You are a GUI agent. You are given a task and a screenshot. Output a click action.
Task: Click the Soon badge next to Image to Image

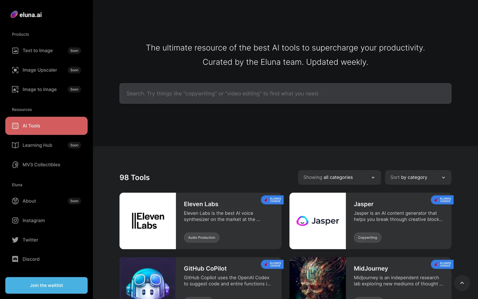74,89
